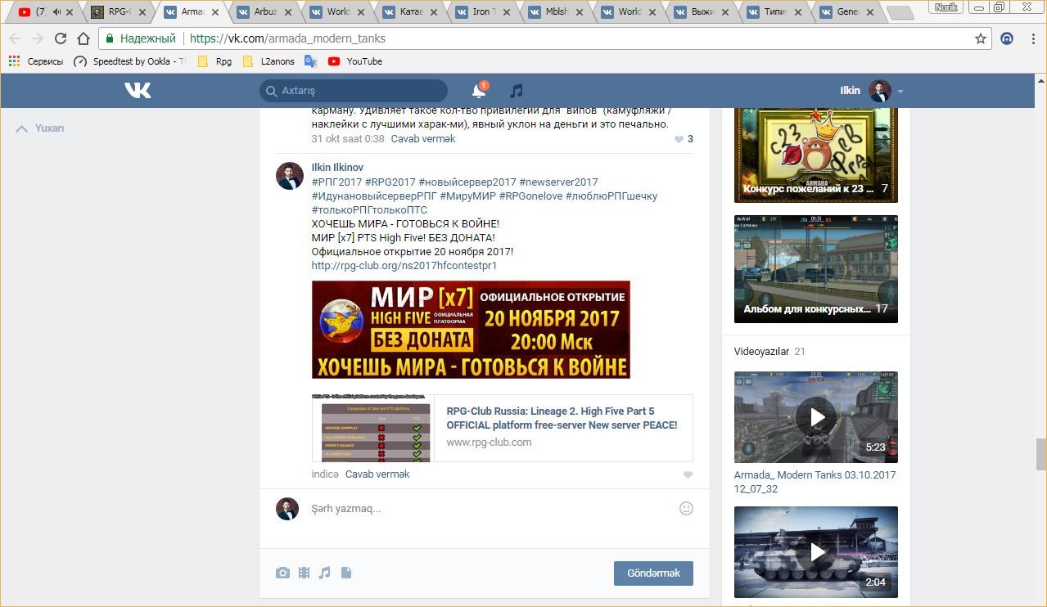Like Ilkin Ilkinov's comment heart icon
The width and height of the screenshot is (1047, 607).
(688, 474)
